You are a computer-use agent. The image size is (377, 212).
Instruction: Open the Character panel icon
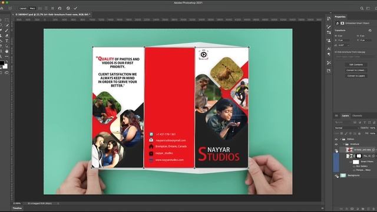[329, 49]
